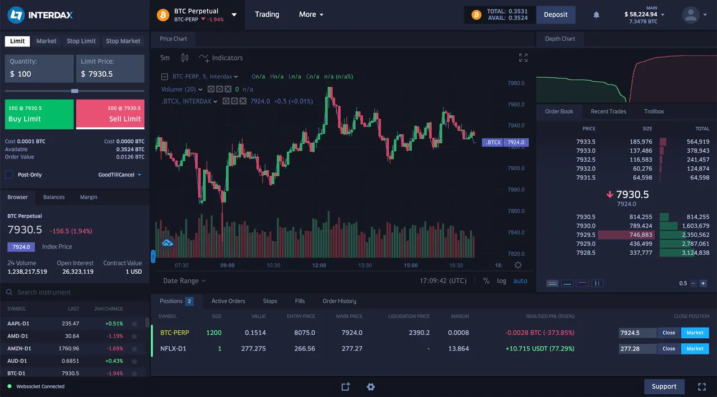Toggle auto scale on chart
Viewport: 717px width, 397px height.
click(520, 281)
